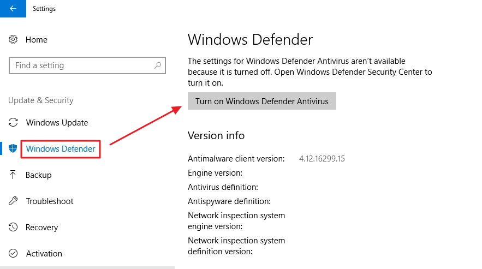This screenshot has height=269, width=482.
Task: Go to the Home settings label
Action: (x=36, y=40)
